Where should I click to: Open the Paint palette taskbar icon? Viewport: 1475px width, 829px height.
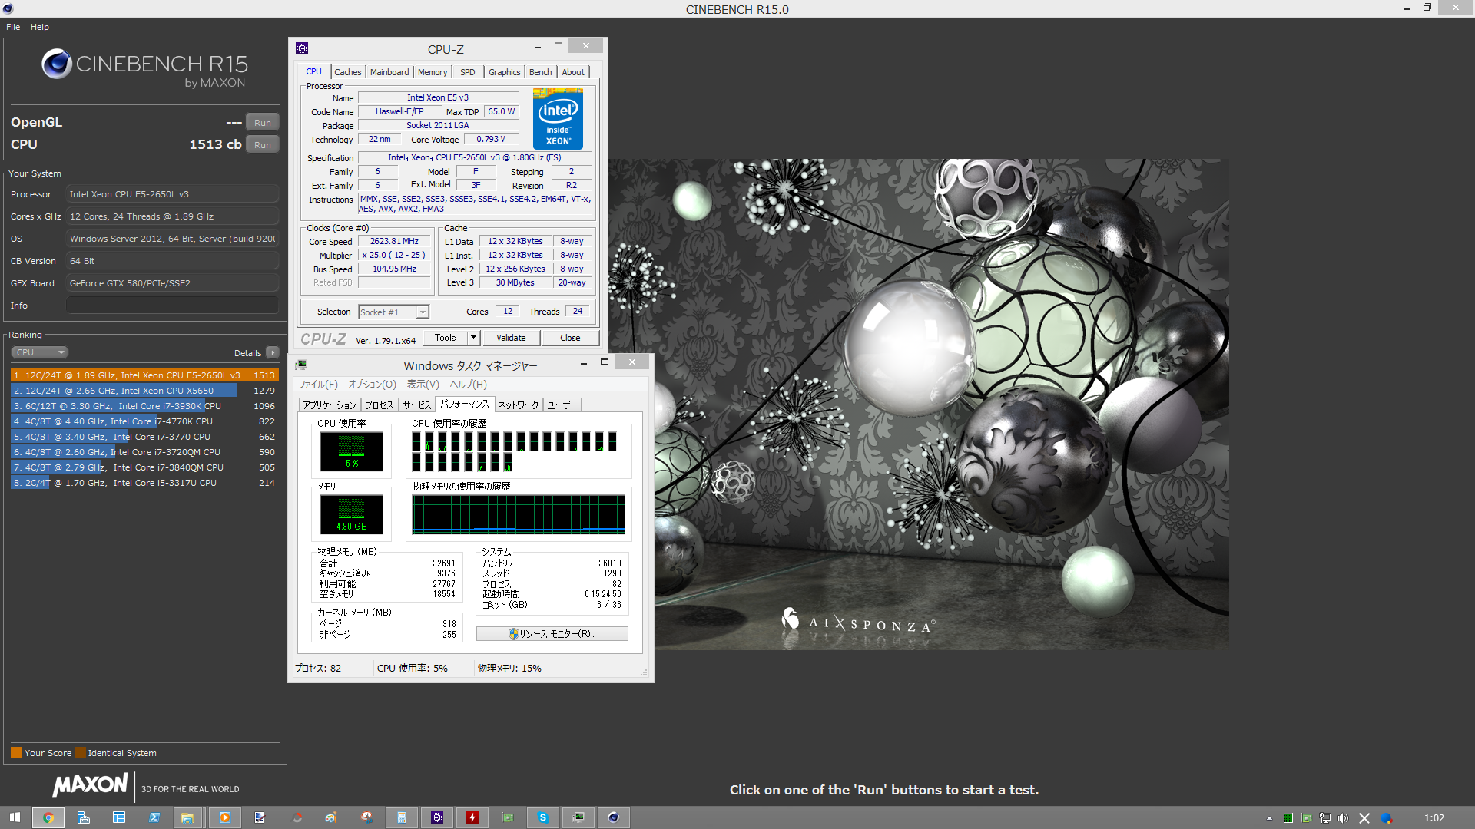(330, 817)
